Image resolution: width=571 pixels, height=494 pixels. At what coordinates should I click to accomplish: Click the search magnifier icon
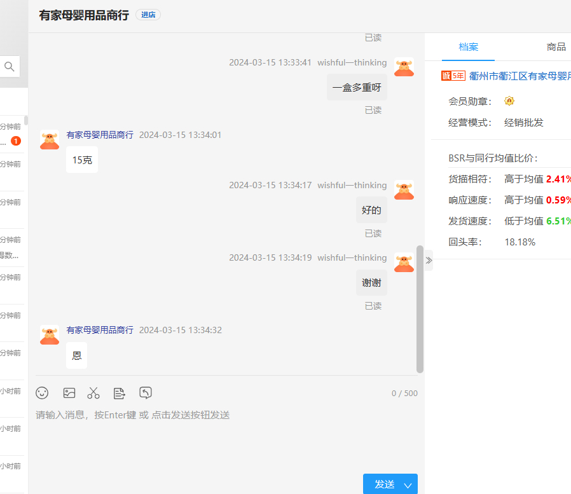click(x=10, y=67)
